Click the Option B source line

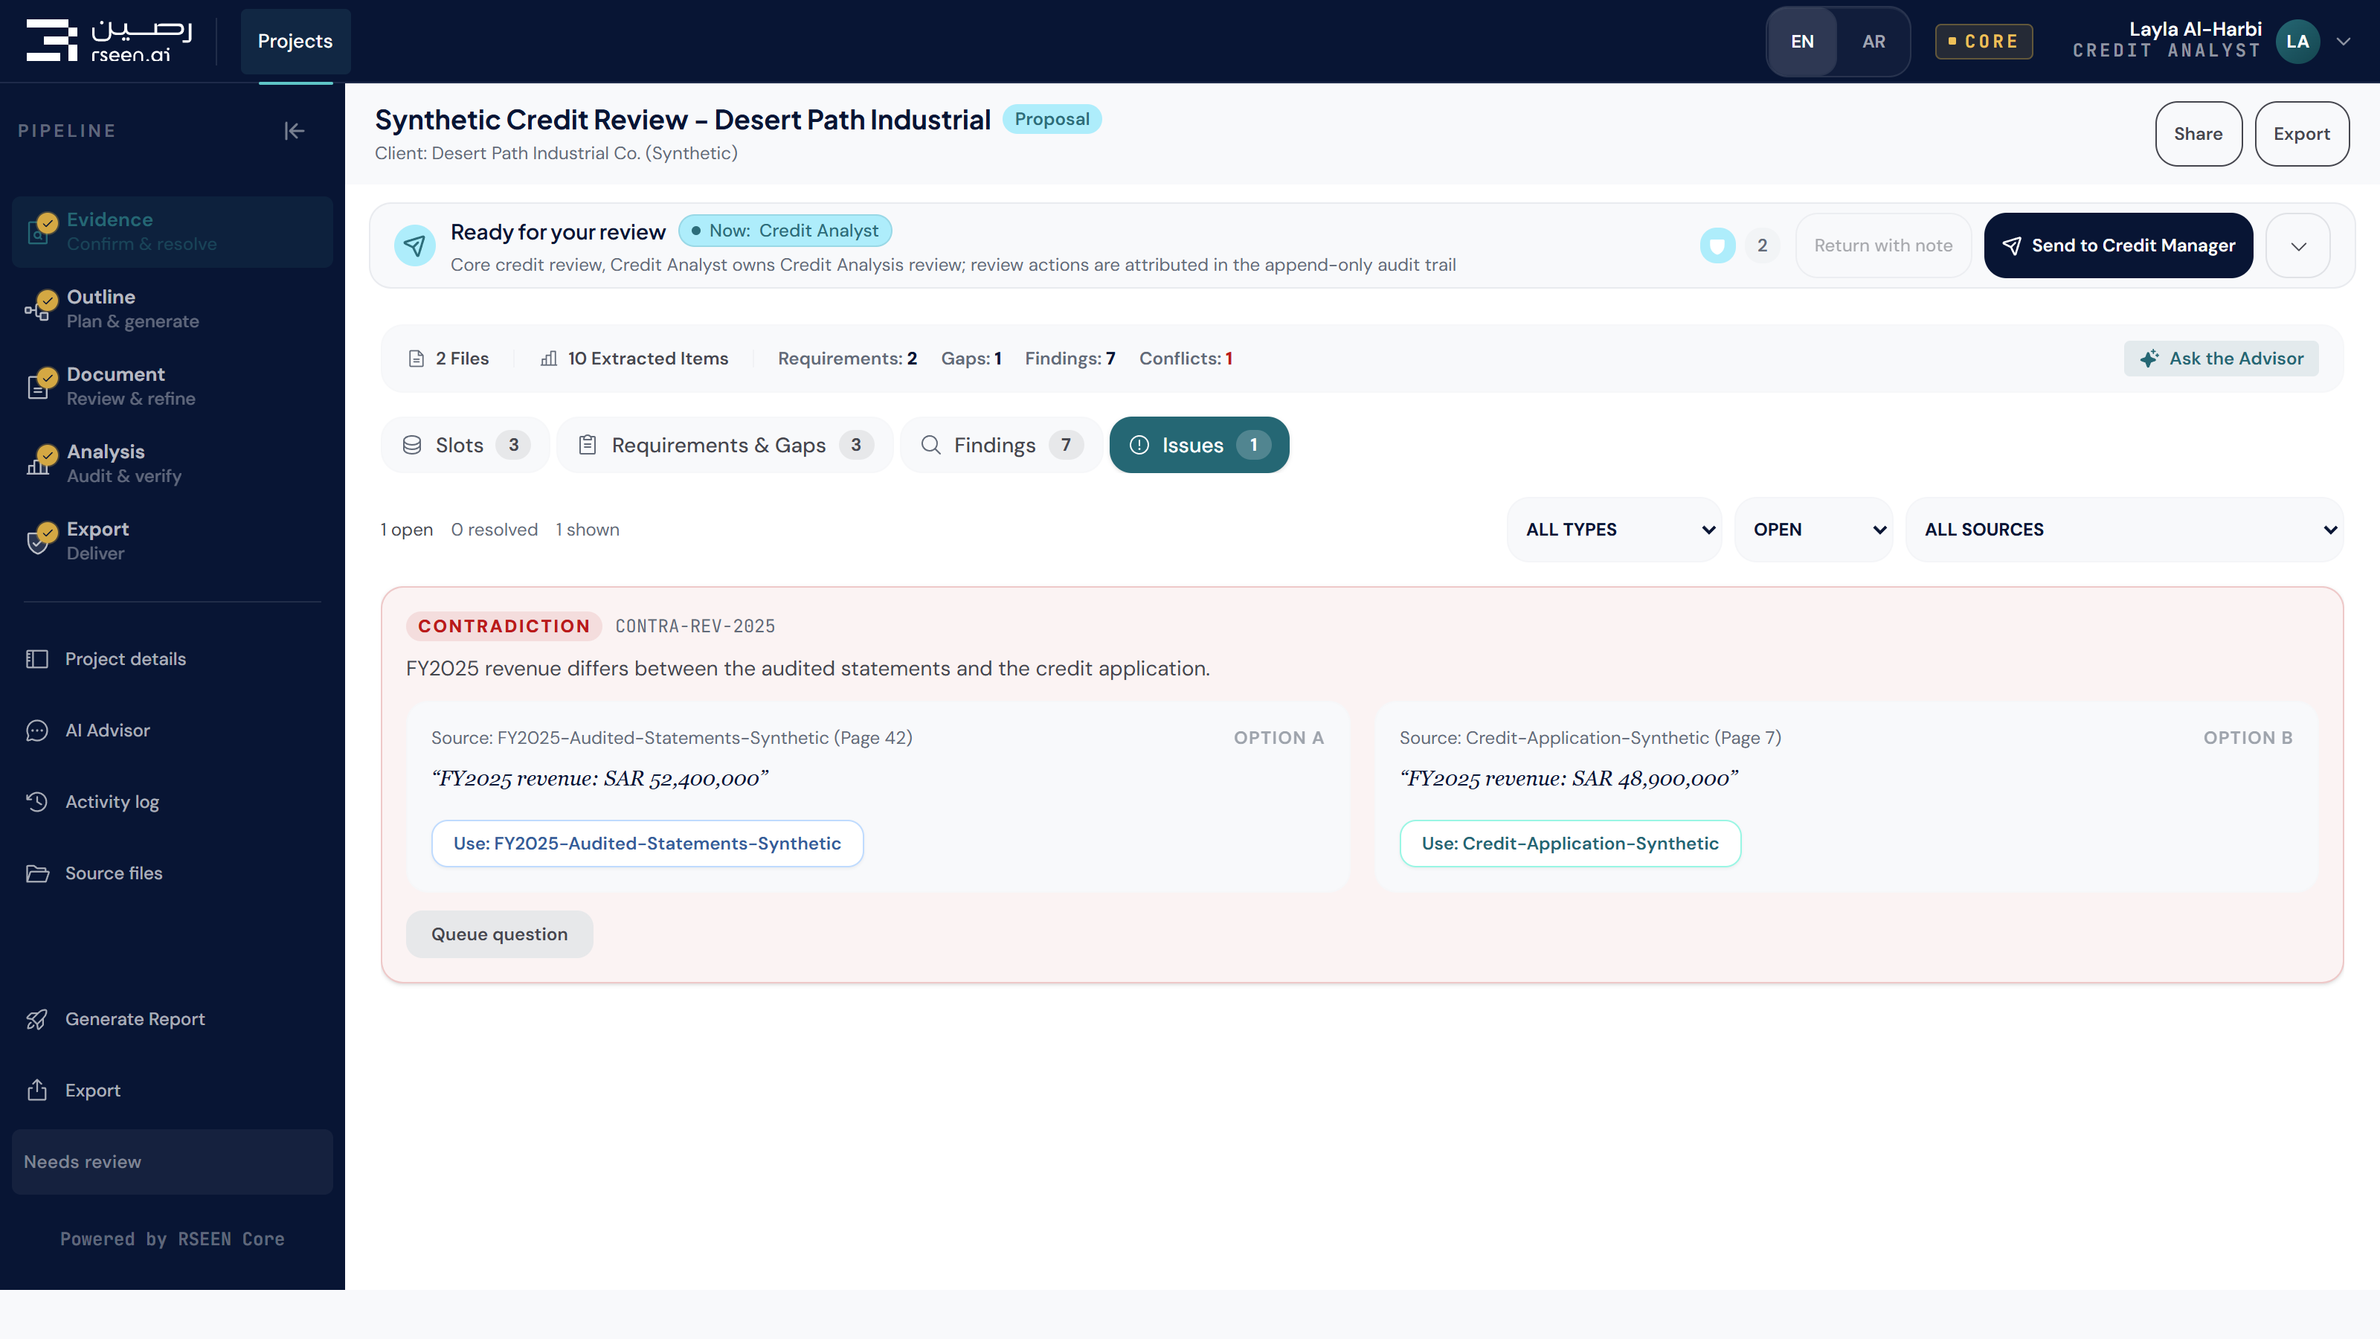[x=1590, y=739]
